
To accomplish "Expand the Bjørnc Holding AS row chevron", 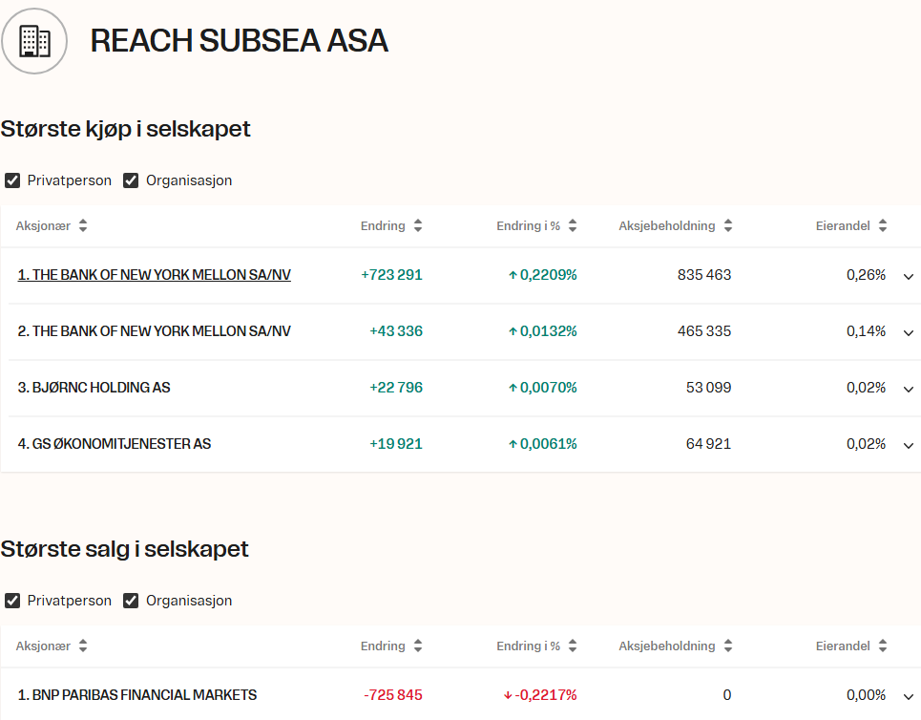I will point(908,389).
